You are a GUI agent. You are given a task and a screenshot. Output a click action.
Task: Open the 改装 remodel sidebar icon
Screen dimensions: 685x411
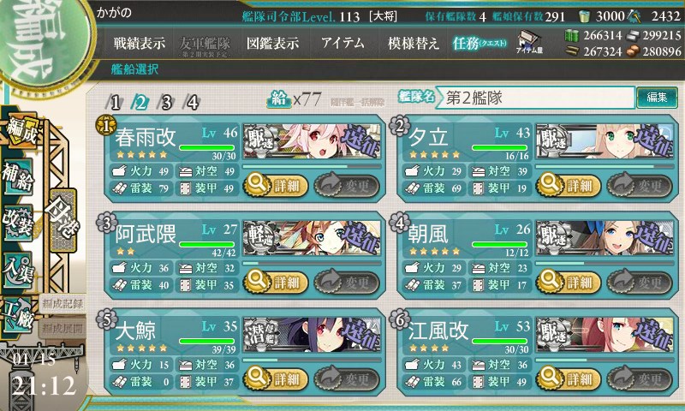click(18, 222)
